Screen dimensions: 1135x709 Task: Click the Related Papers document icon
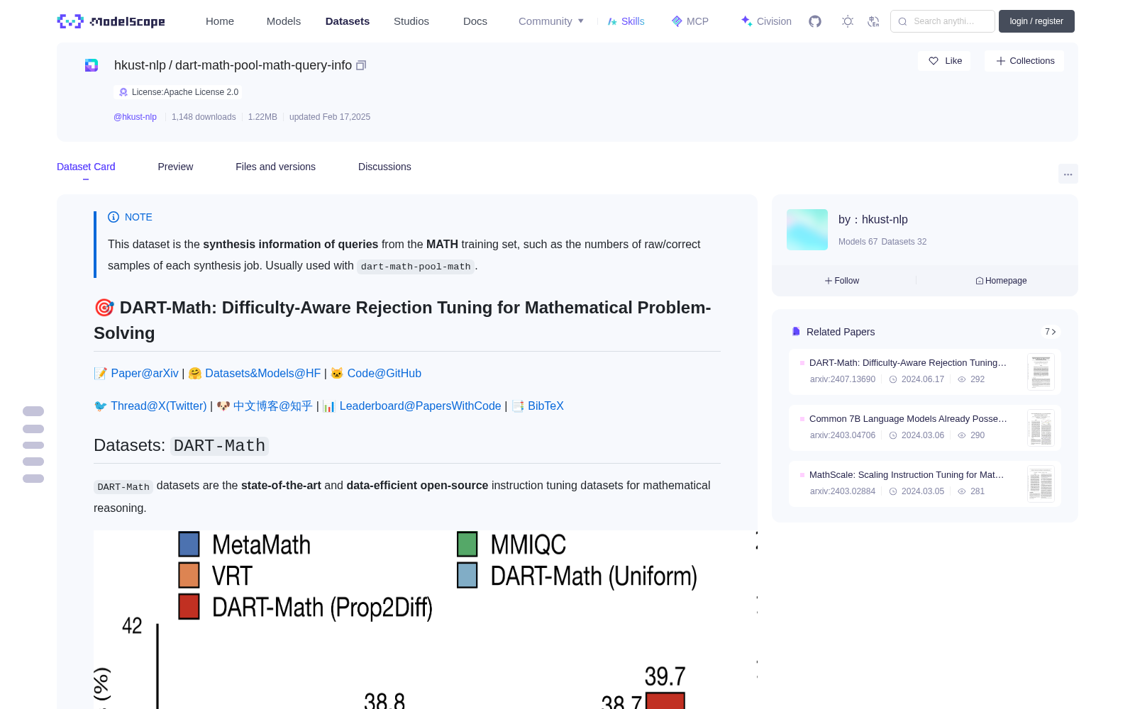pyautogui.click(x=796, y=332)
